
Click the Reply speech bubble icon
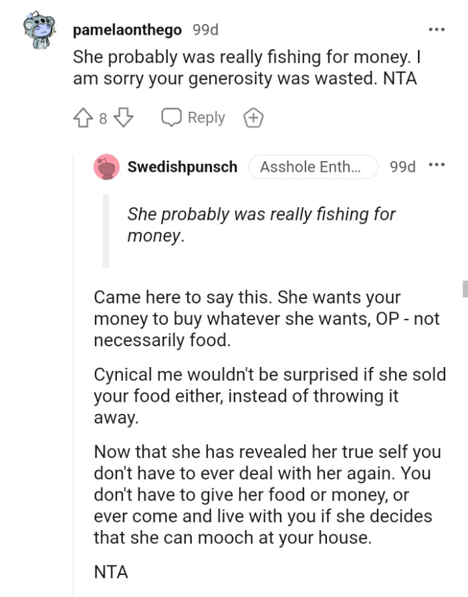pos(172,117)
